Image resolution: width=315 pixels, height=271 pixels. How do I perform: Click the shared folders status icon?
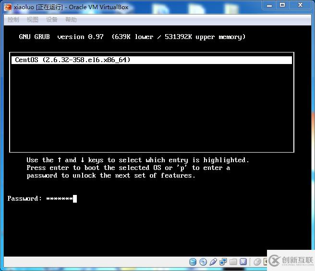[233, 262]
